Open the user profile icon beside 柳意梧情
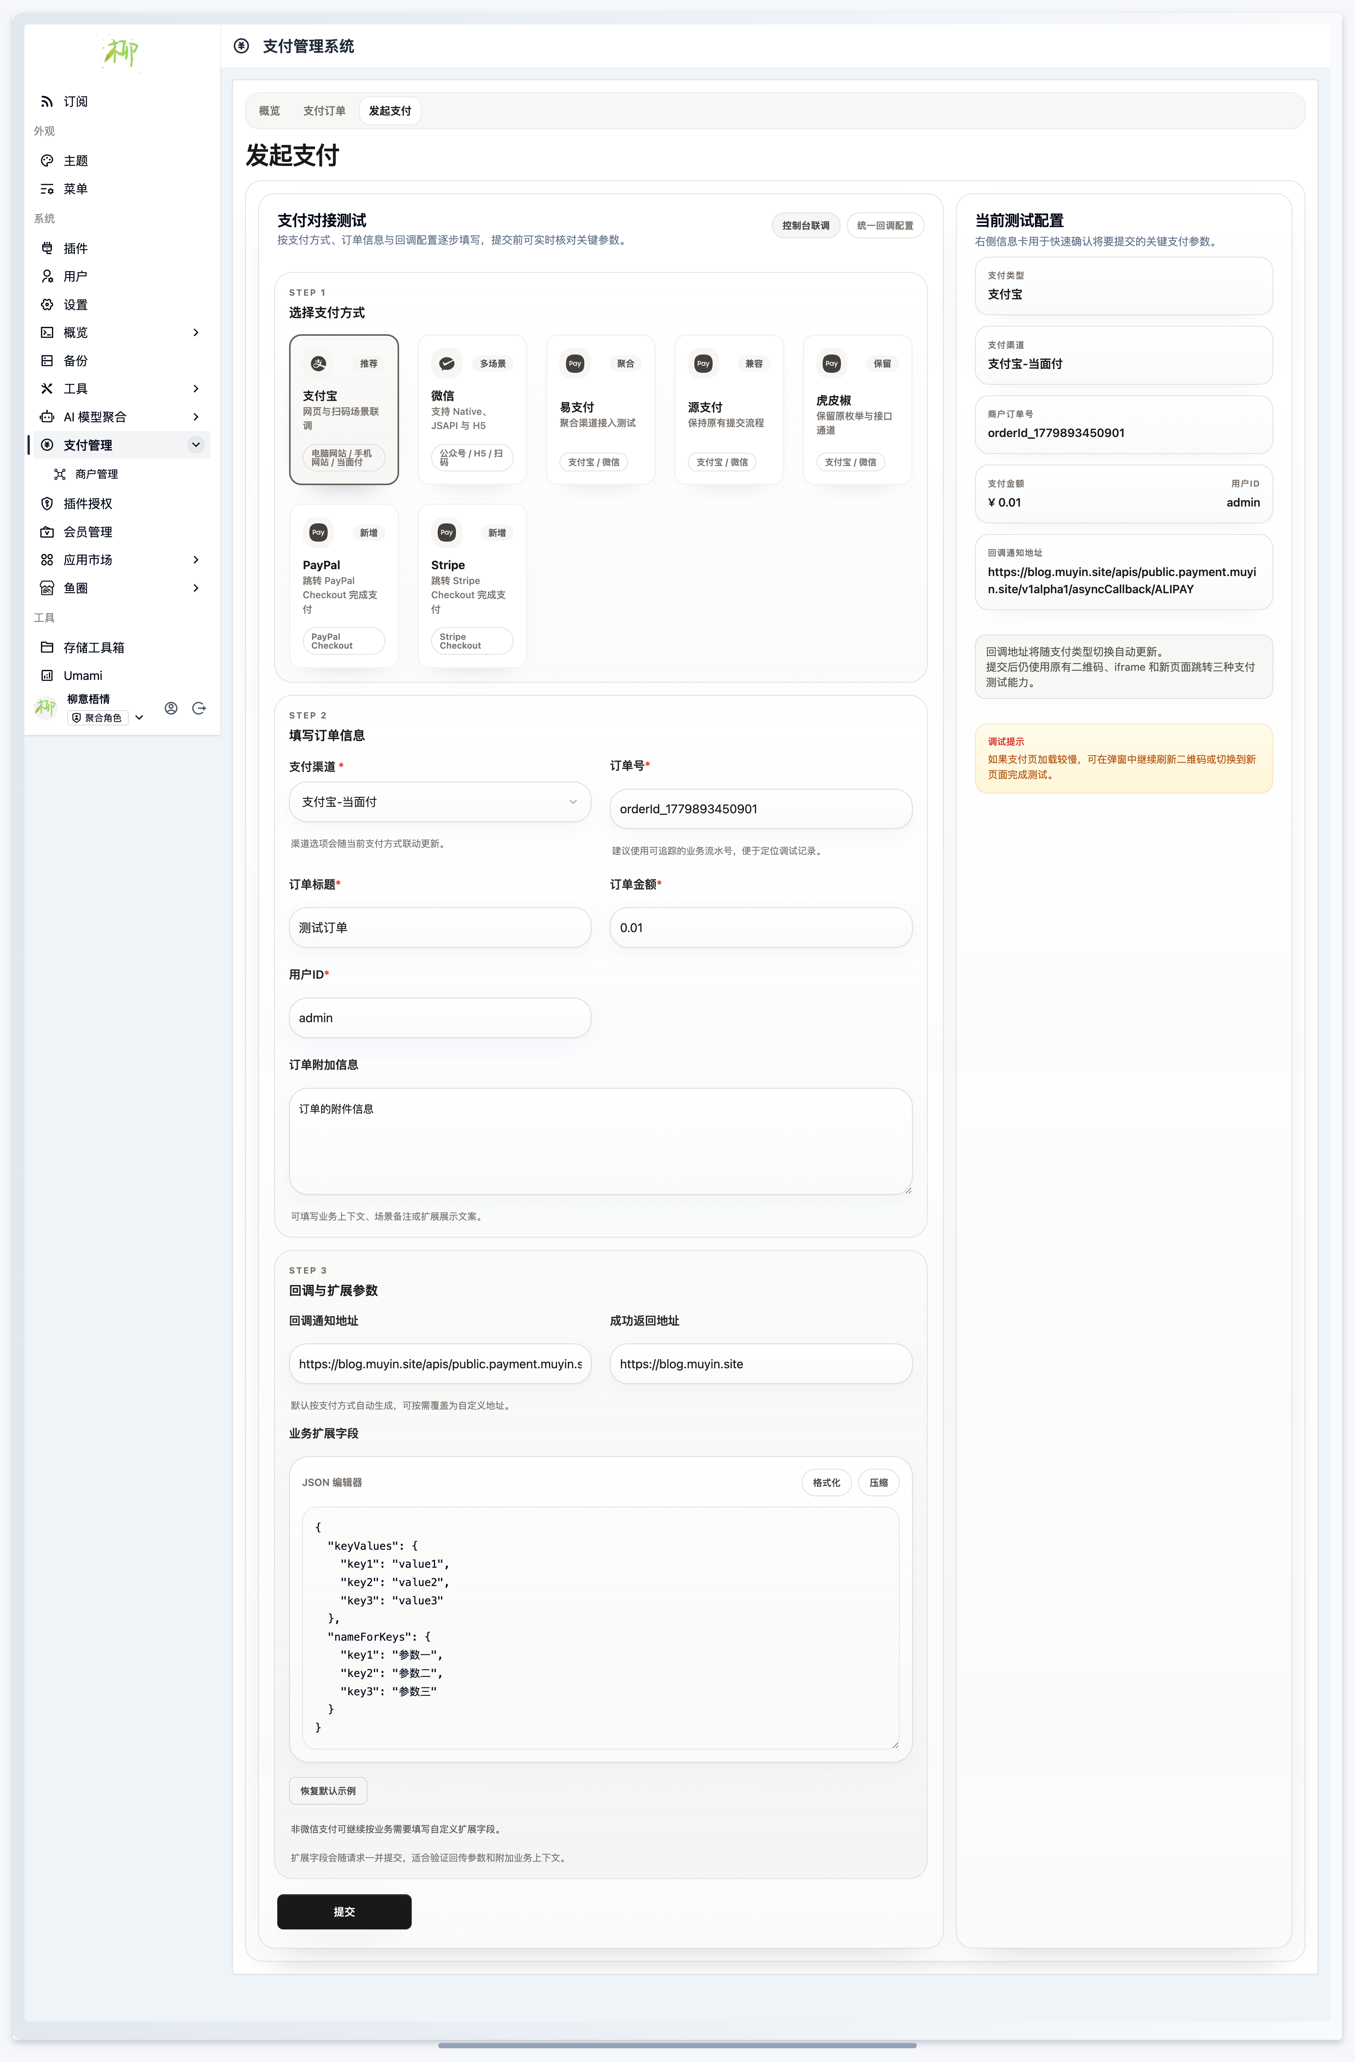The width and height of the screenshot is (1355, 2062). pos(171,708)
